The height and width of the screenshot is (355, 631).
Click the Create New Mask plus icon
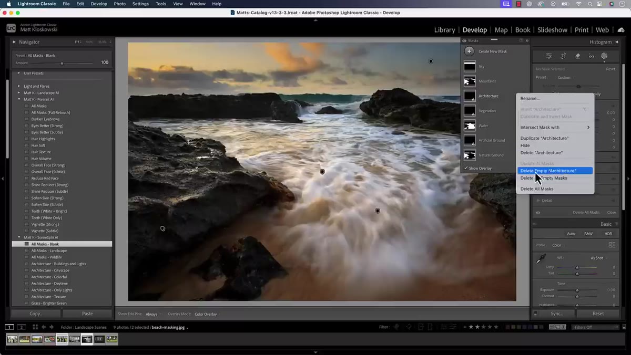tap(470, 51)
